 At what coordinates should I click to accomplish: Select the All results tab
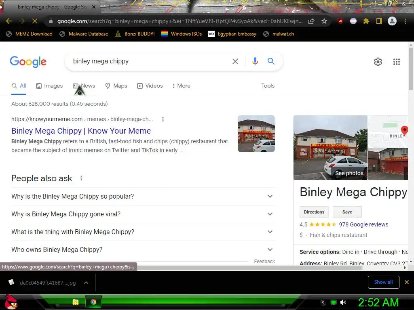(x=19, y=86)
